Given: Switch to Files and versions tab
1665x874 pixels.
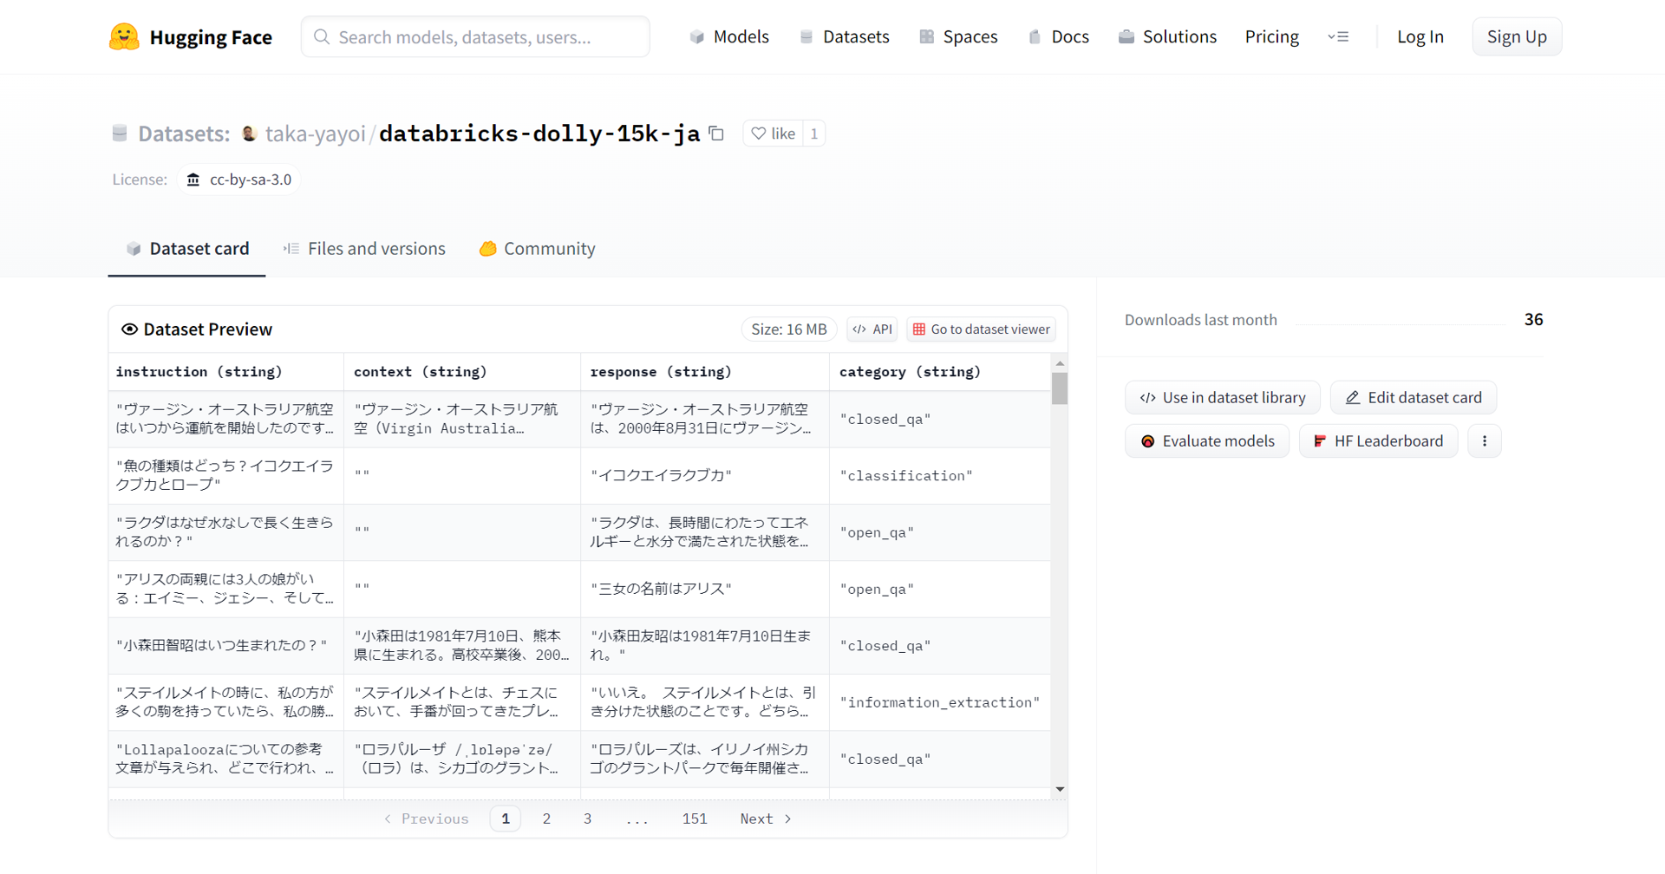Looking at the screenshot, I should pos(364,249).
